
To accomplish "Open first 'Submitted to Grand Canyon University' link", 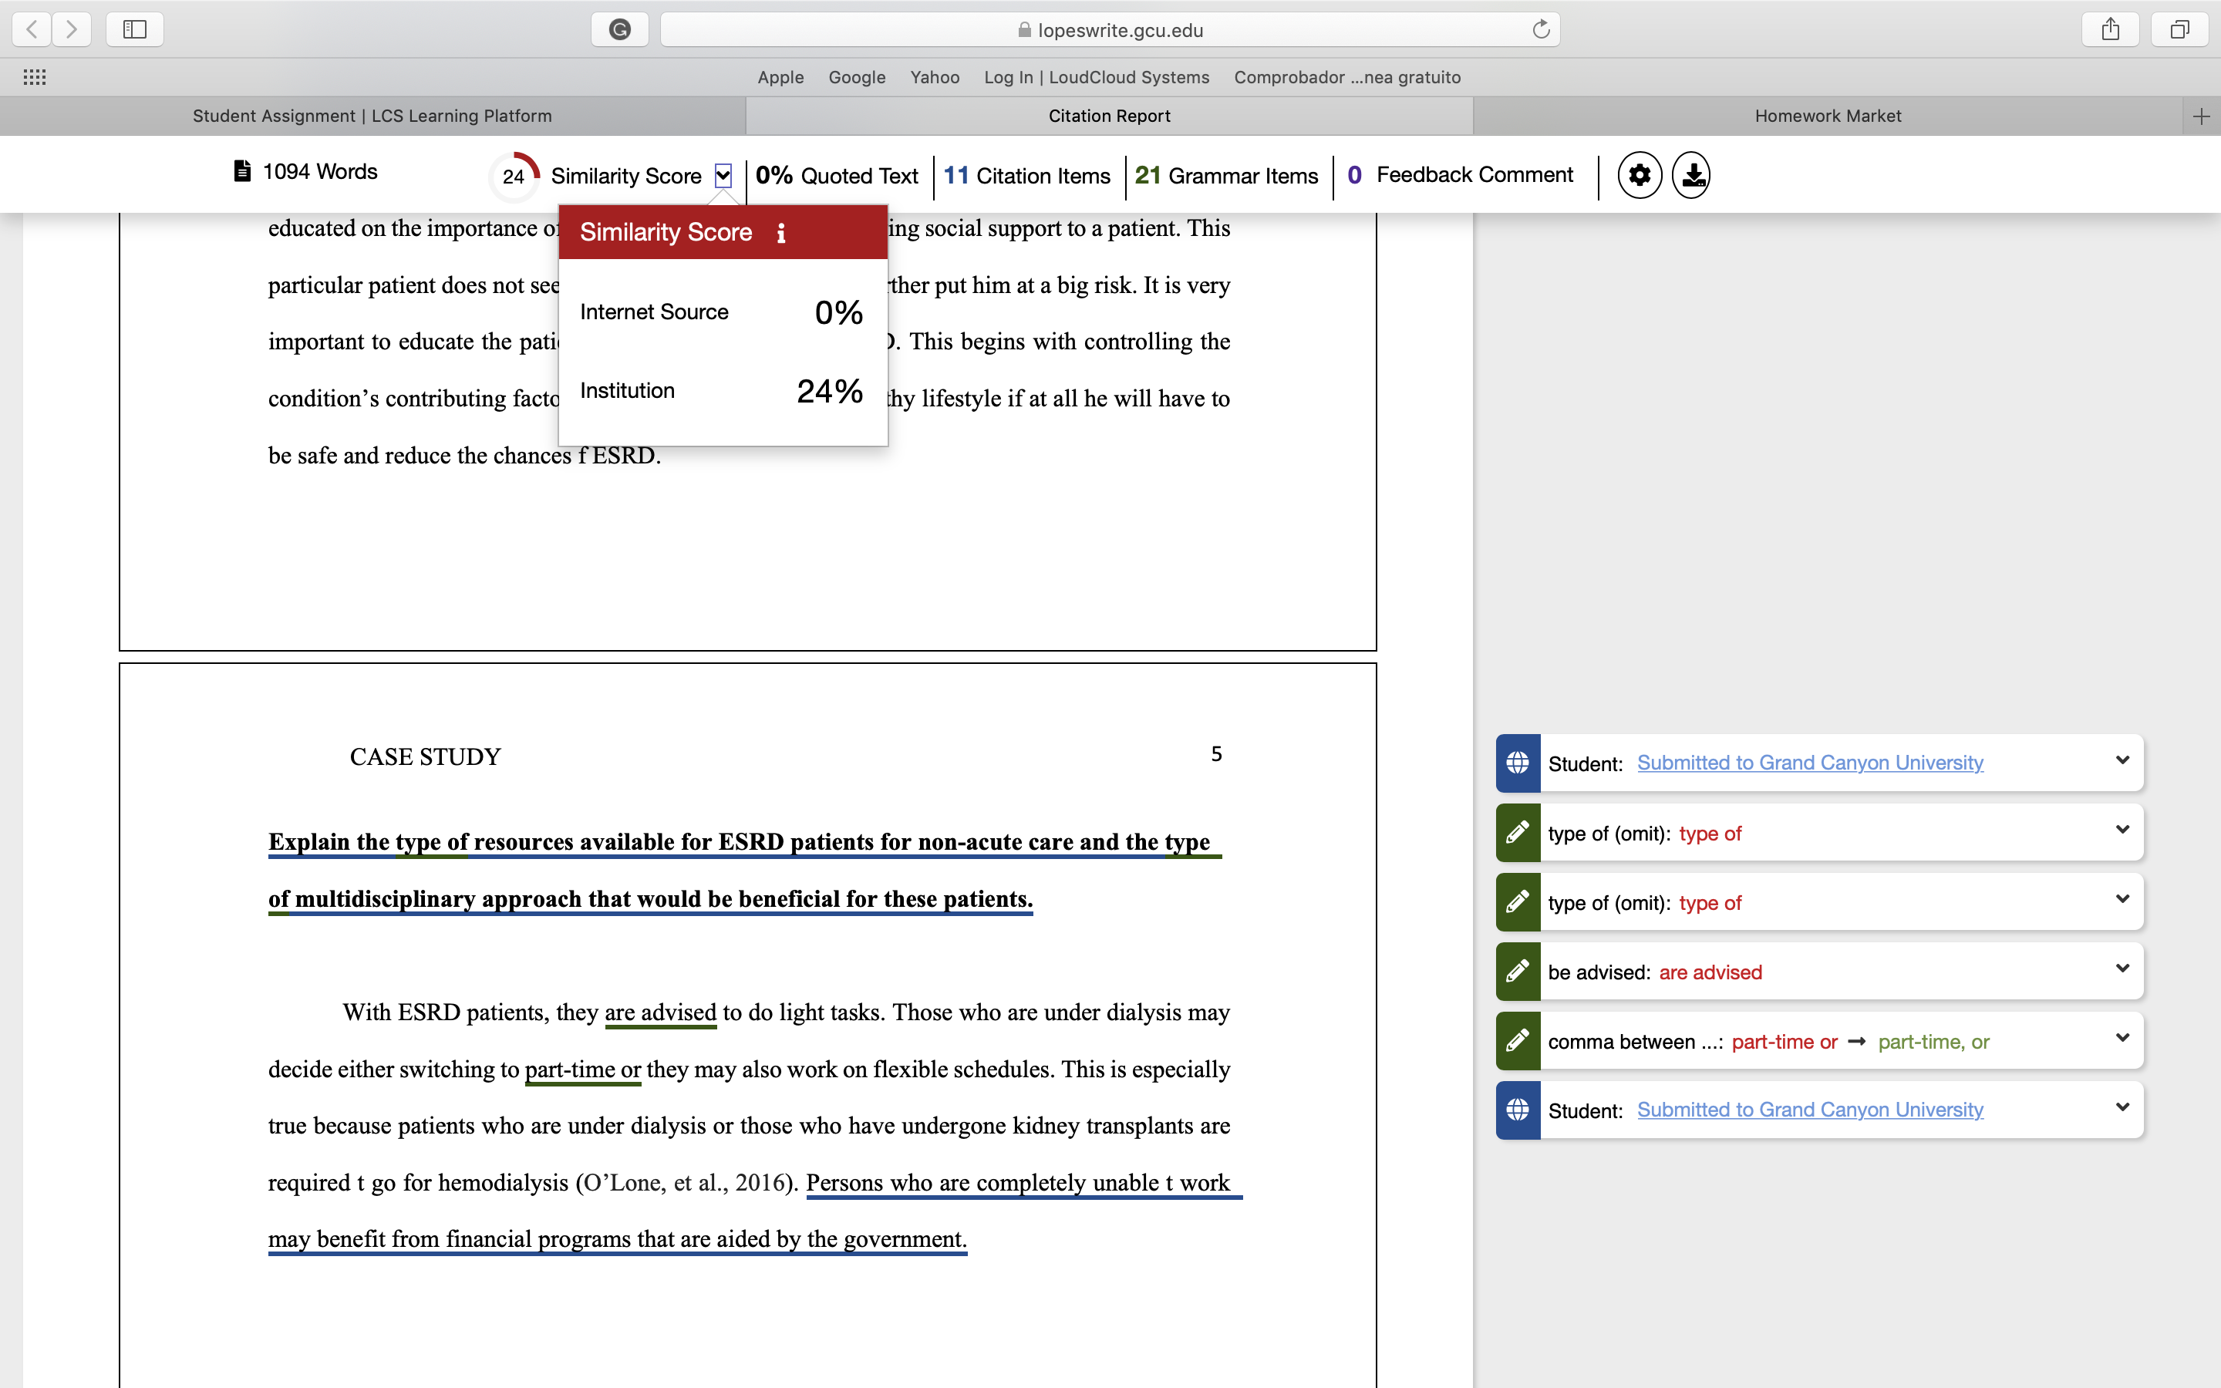I will [x=1810, y=763].
